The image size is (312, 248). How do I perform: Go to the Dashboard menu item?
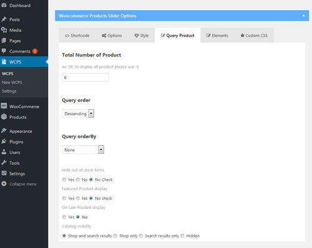(24, 6)
